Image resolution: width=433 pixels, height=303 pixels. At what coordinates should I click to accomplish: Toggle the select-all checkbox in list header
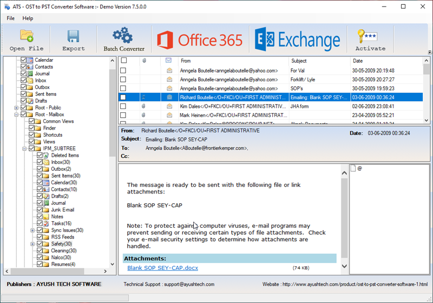coord(123,61)
